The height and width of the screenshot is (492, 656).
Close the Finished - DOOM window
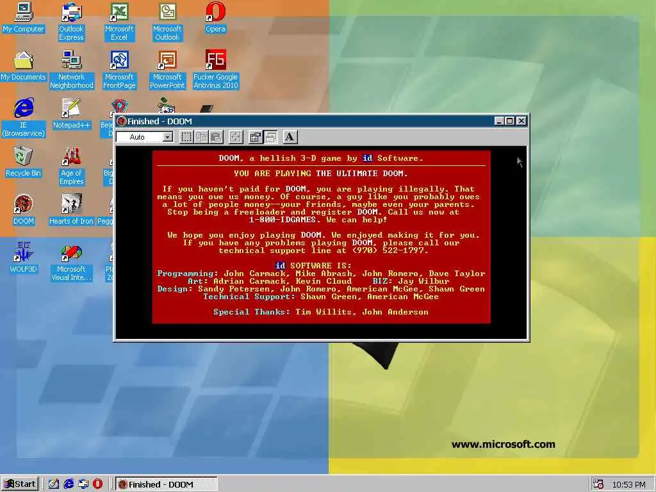coord(521,121)
